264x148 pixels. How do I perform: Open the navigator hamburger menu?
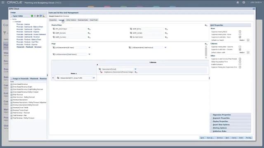(3, 2)
